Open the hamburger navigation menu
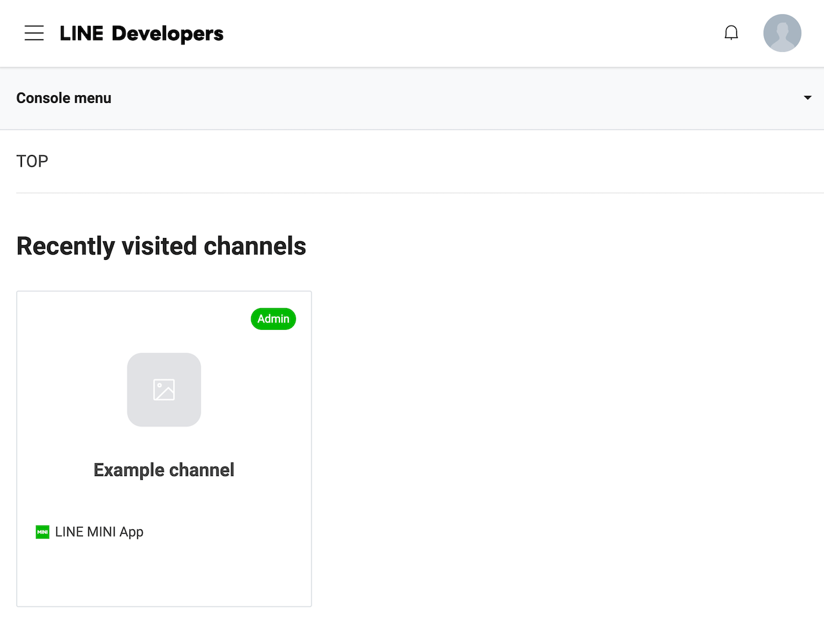Screen dimensions: 824x629 click(x=34, y=33)
